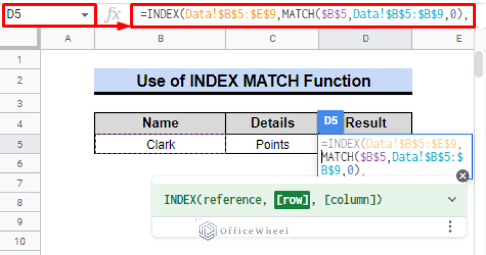
Task: Select column C header
Action: (272, 39)
